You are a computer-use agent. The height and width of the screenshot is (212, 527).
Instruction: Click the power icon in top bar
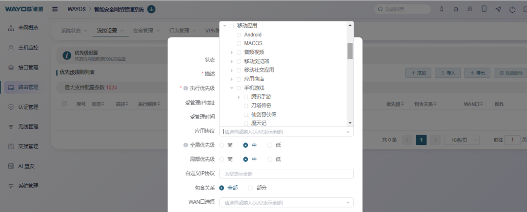point(512,9)
